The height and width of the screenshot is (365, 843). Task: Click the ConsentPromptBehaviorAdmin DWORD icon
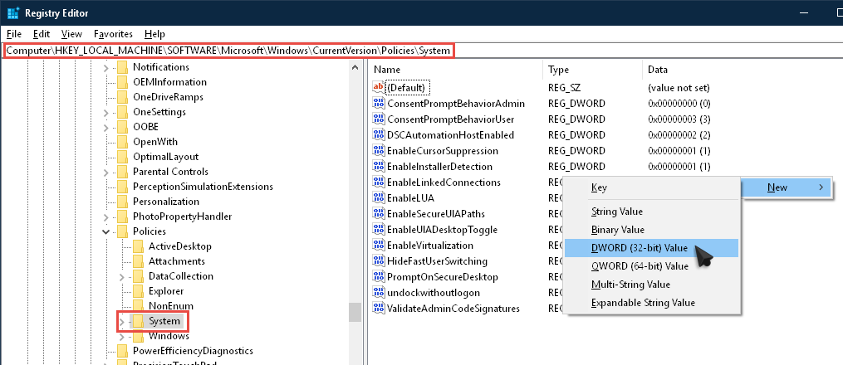(x=379, y=103)
